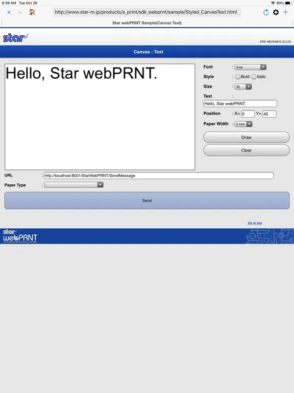The width and height of the screenshot is (294, 393).
Task: Open the home page icon
Action: tap(32, 12)
